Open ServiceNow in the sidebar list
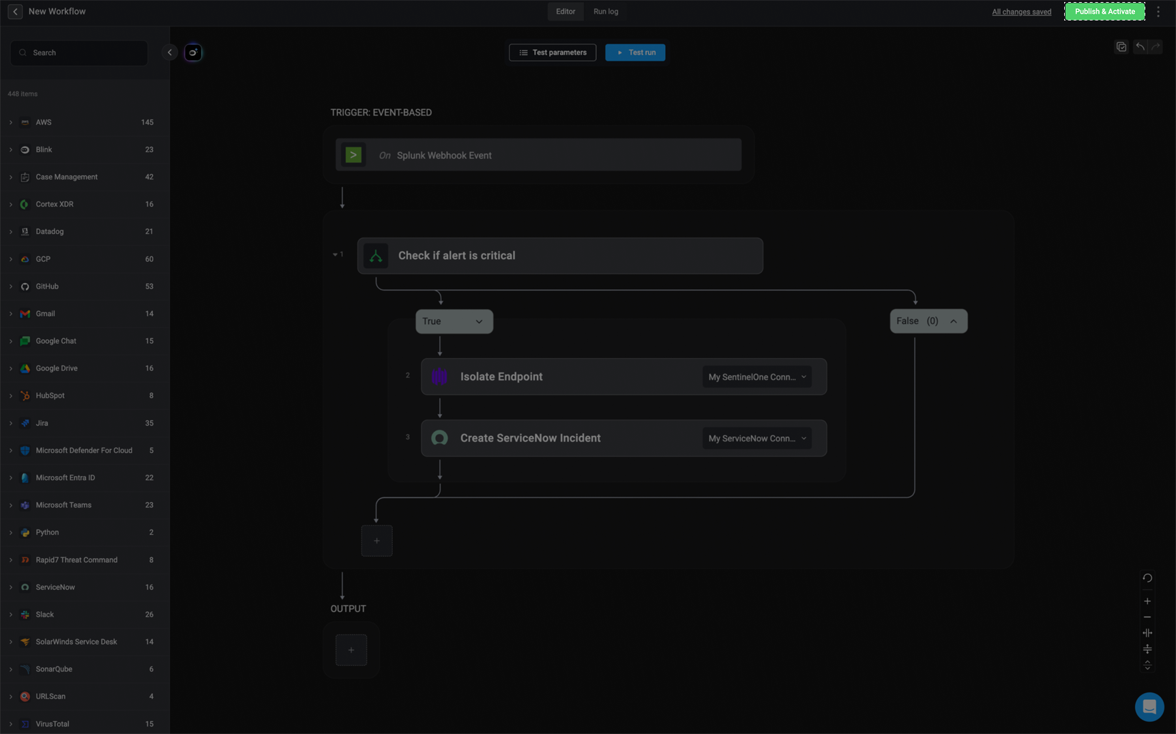1176x734 pixels. [x=85, y=587]
